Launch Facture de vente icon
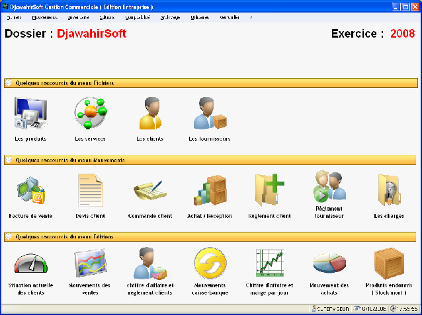The image size is (422, 315). (30, 190)
